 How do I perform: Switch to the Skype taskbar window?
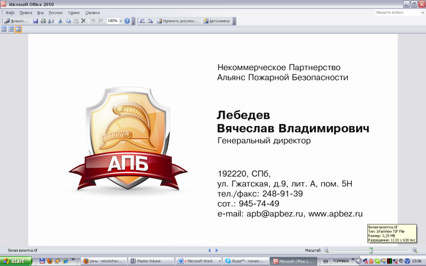point(246,261)
